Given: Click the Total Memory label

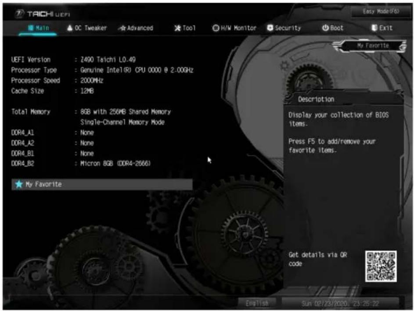Looking at the screenshot, I should pyautogui.click(x=31, y=112).
